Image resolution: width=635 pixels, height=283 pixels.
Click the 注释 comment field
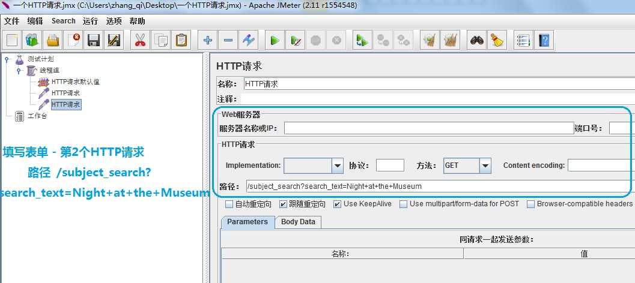click(x=438, y=99)
